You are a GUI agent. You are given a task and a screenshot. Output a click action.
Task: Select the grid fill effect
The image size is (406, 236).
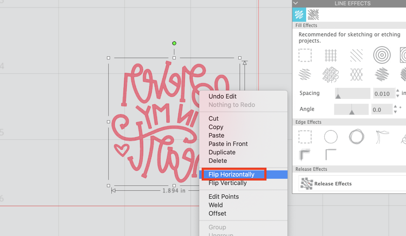(331, 55)
